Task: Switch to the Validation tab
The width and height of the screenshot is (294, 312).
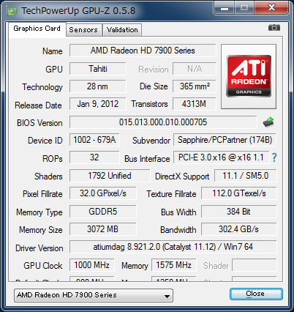Action: point(122,30)
